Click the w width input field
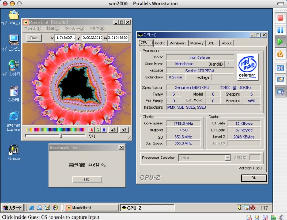Viewport: 287px width, 220px height. [x=118, y=38]
